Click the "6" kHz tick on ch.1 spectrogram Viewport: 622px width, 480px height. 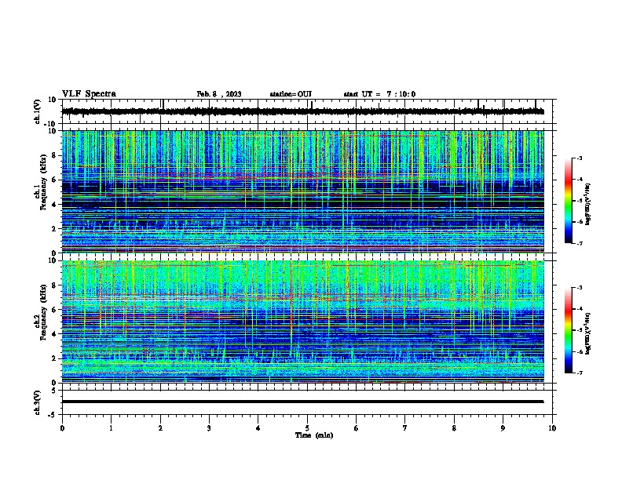point(54,180)
